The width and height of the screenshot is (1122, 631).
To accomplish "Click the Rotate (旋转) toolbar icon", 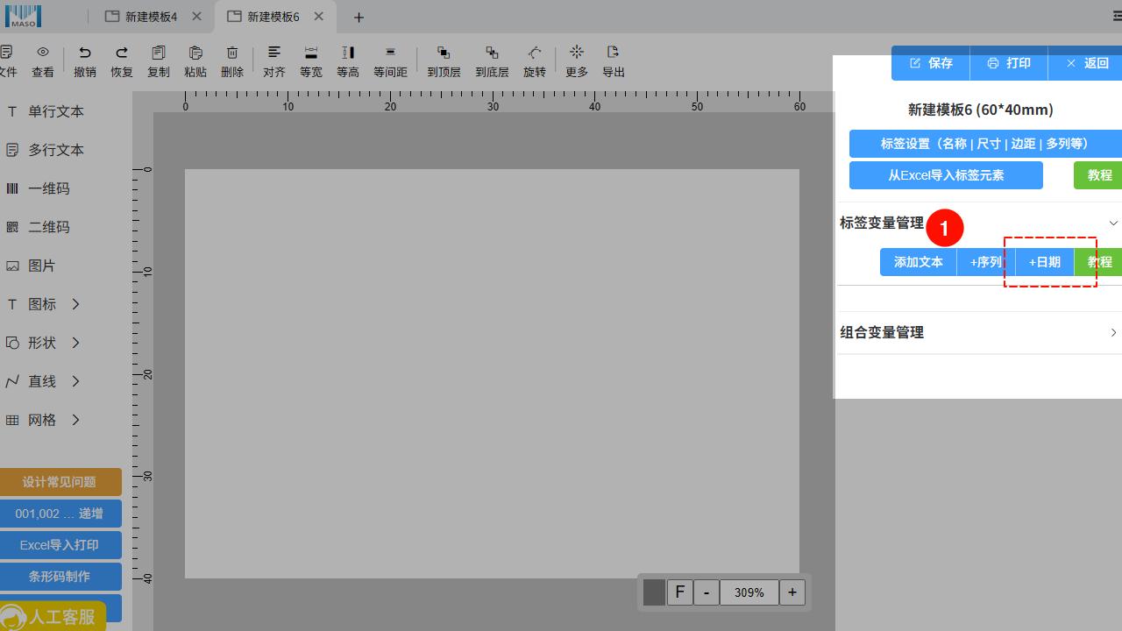I will [535, 53].
